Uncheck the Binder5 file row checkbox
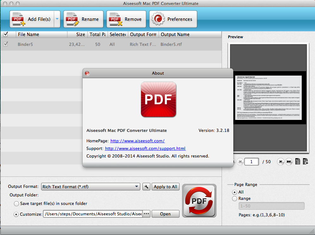 pos(6,44)
